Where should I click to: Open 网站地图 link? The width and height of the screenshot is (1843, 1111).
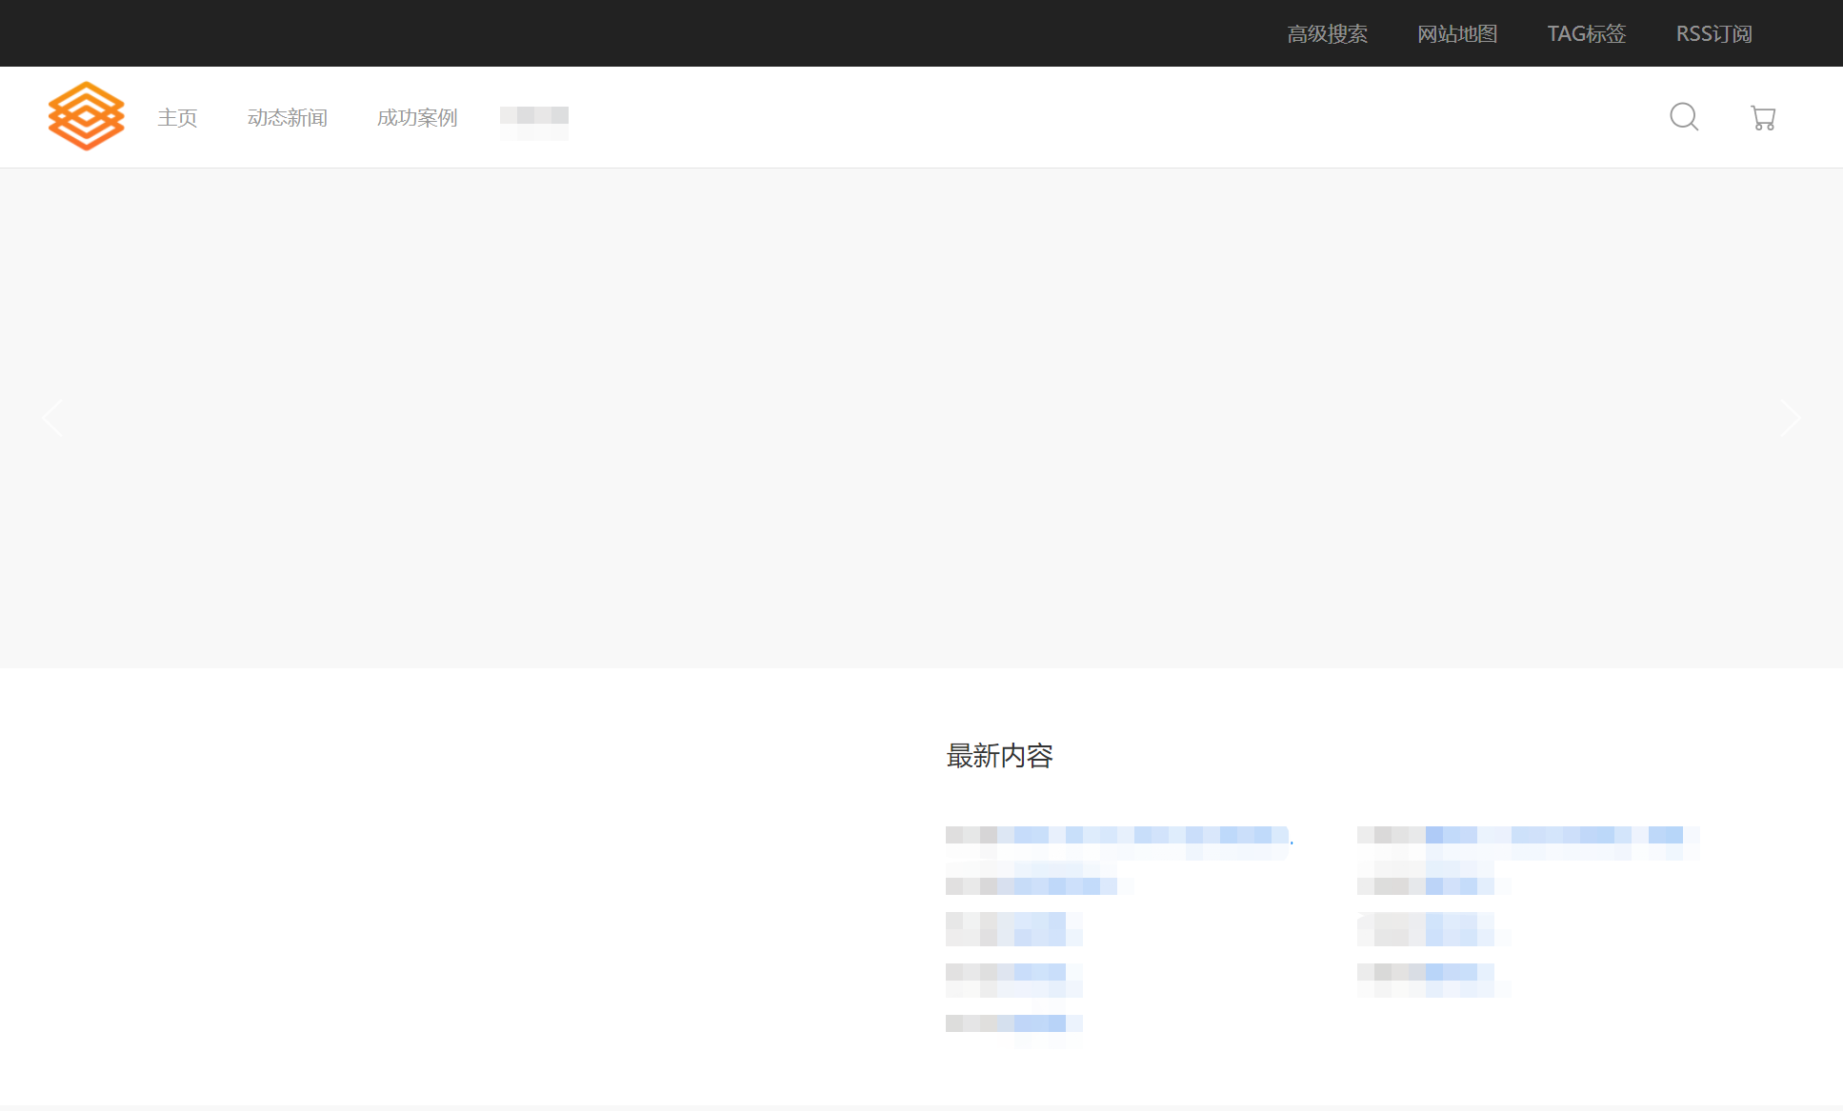pyautogui.click(x=1457, y=34)
